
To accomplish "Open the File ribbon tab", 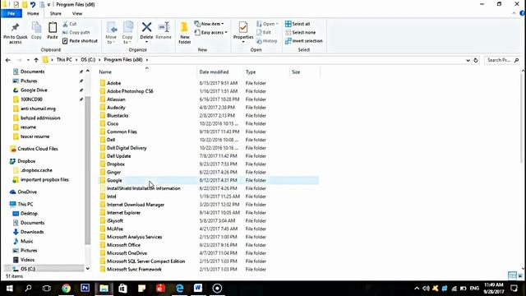I will 11,13.
